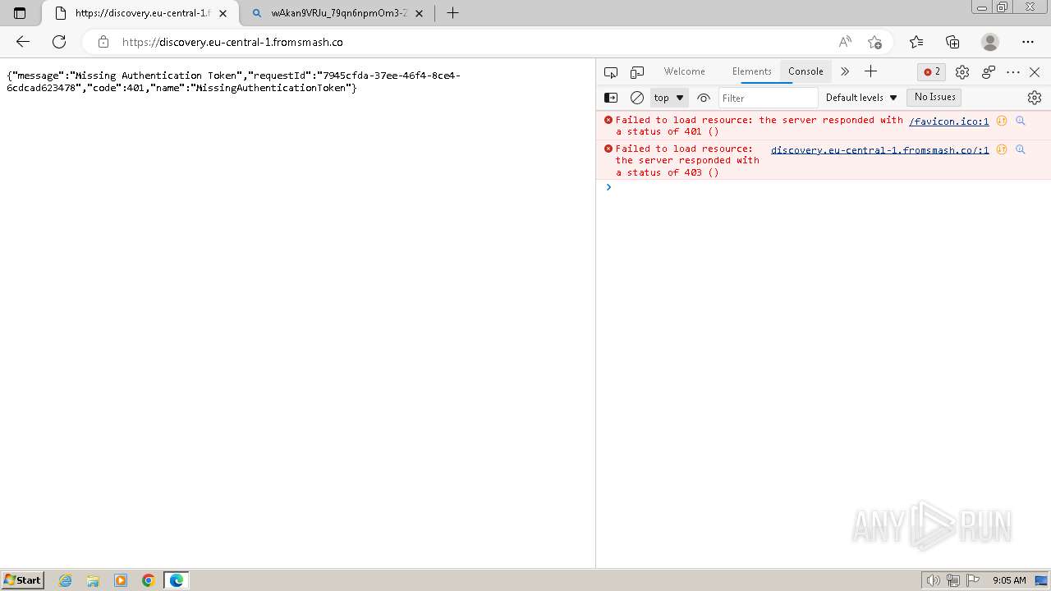
Task: Refresh the current page
Action: [x=59, y=42]
